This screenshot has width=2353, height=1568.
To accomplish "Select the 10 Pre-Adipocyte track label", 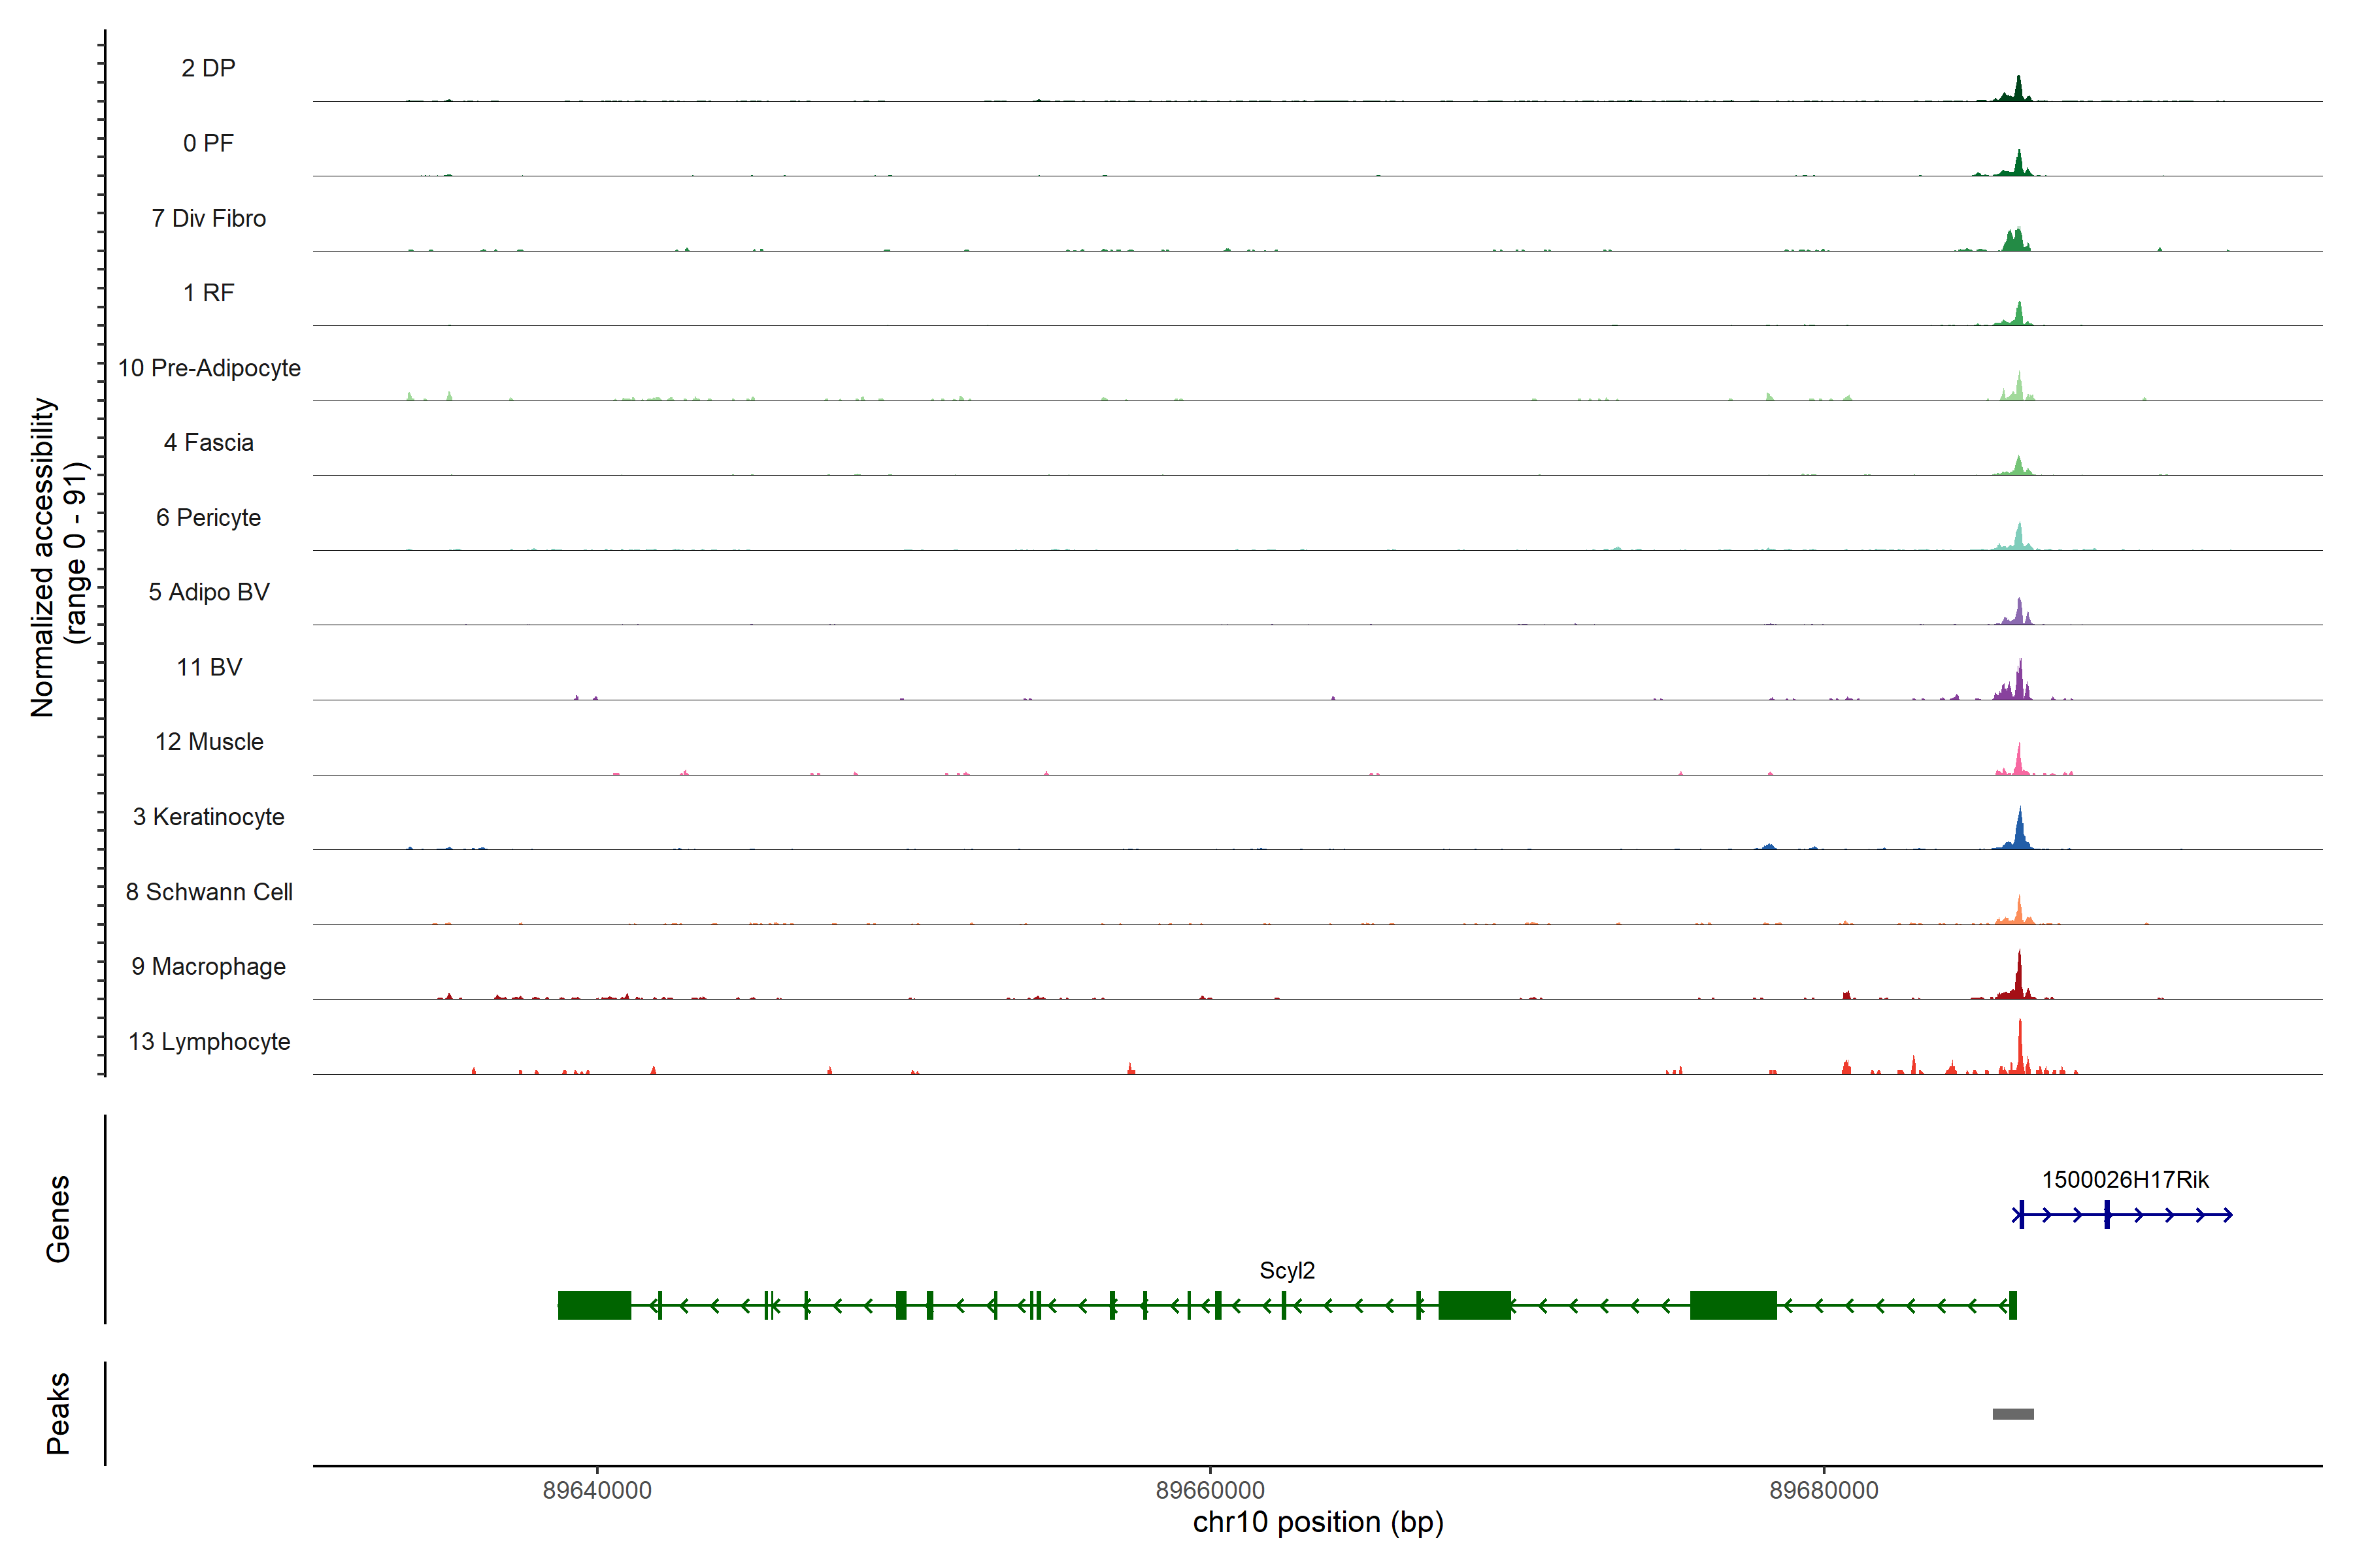I will click(209, 368).
